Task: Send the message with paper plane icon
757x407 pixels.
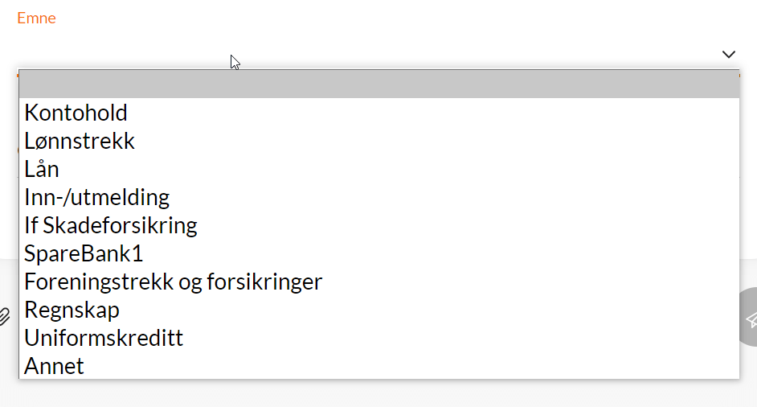Action: click(751, 319)
